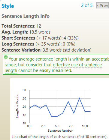The image size is (109, 140).
Task: Click the Sentence Variation statistic line
Action: [47, 50]
